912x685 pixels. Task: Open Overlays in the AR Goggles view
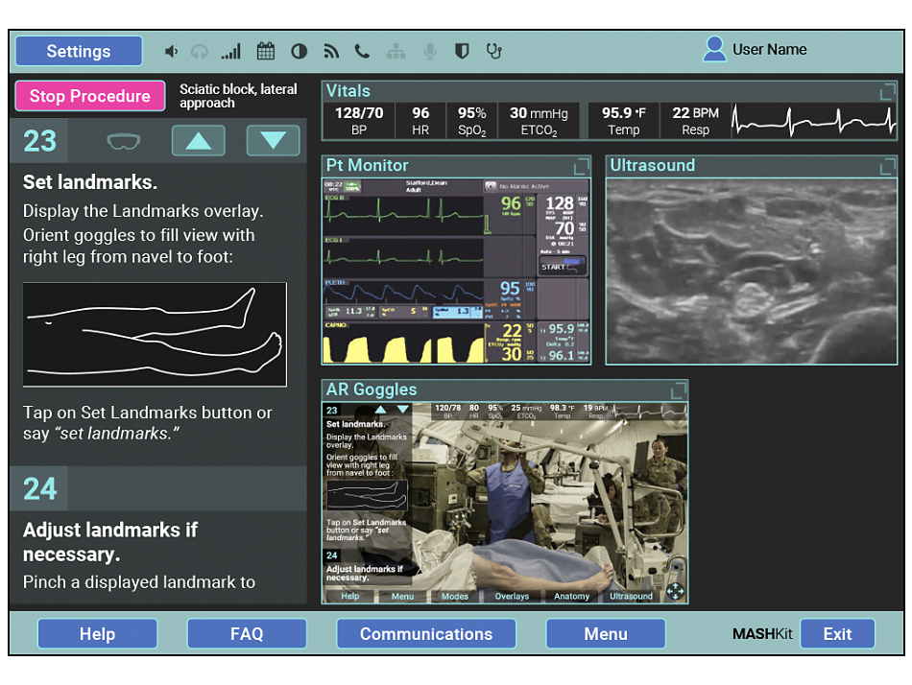(x=512, y=596)
